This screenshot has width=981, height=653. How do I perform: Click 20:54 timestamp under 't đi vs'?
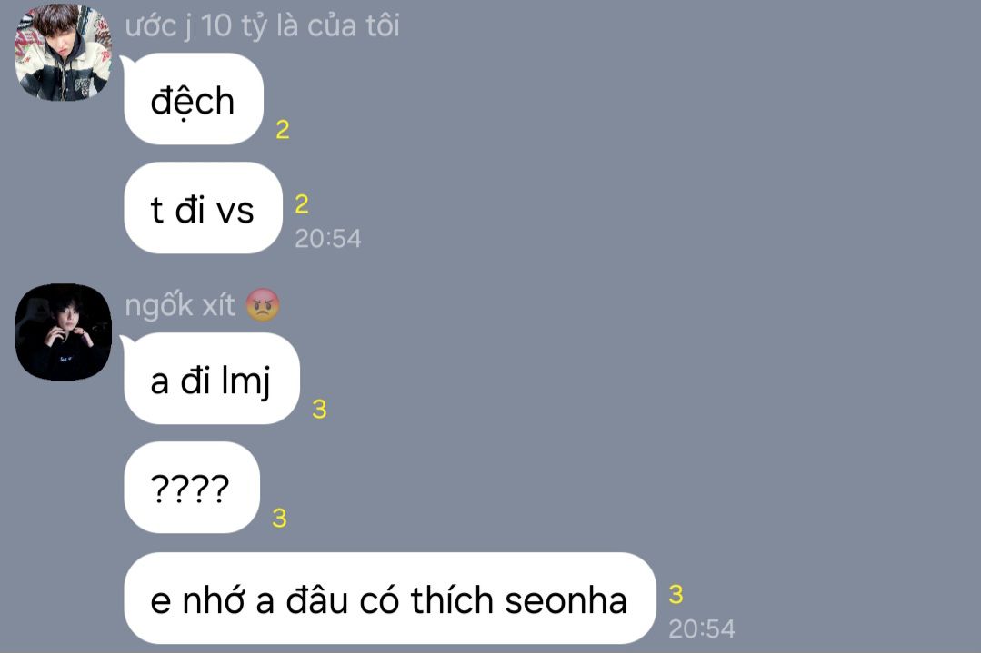coord(328,238)
